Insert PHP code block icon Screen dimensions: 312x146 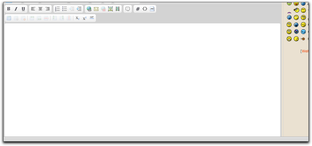[152, 9]
